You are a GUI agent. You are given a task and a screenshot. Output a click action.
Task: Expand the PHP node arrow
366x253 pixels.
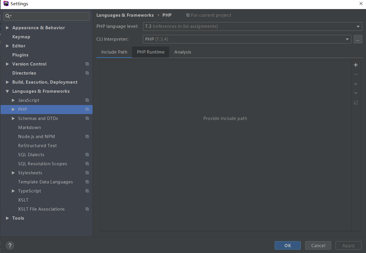pyautogui.click(x=13, y=109)
